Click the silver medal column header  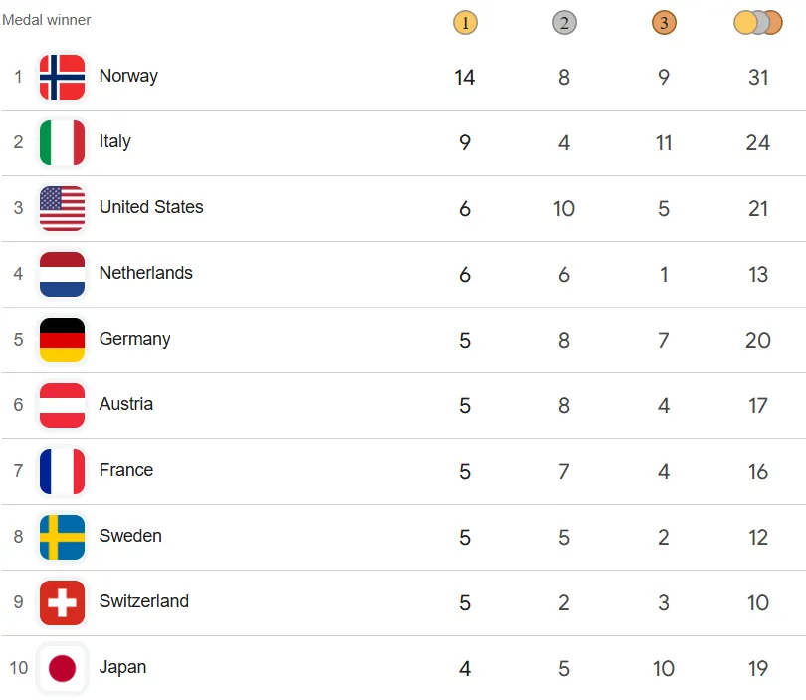click(x=564, y=22)
